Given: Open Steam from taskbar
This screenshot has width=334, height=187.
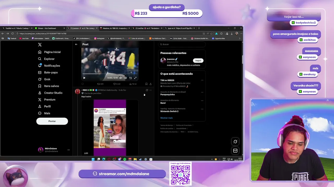Looking at the screenshot, I should click(140, 159).
